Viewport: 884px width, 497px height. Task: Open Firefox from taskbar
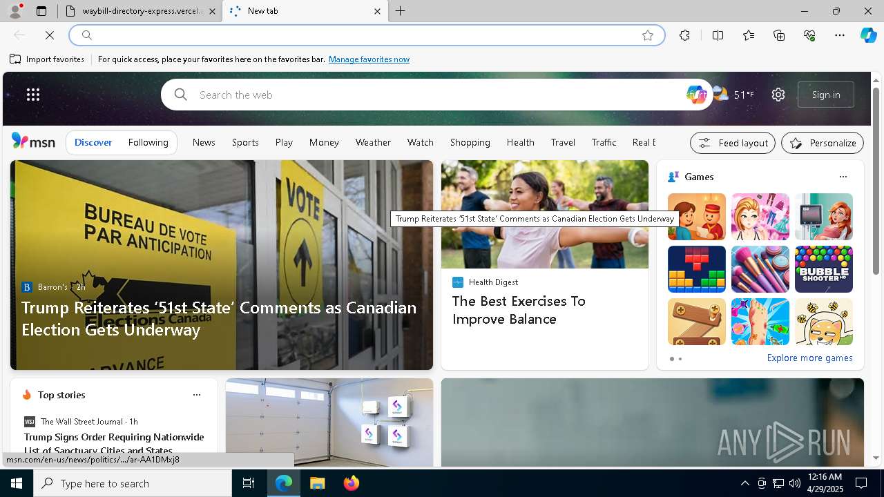(352, 483)
